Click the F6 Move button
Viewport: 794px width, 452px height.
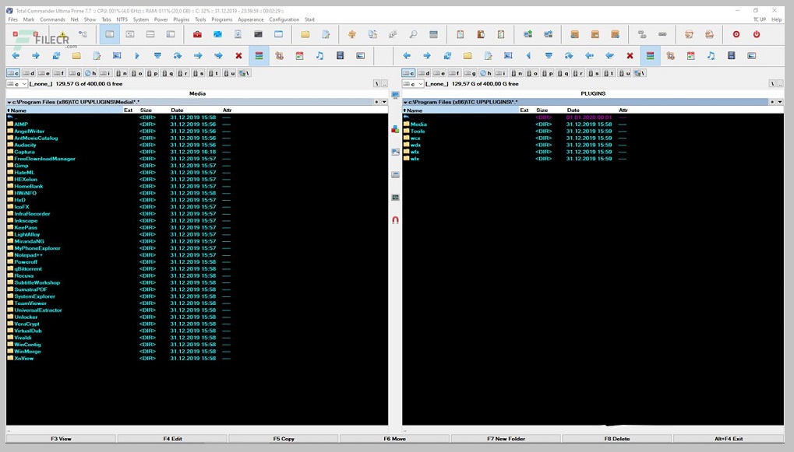(x=394, y=438)
